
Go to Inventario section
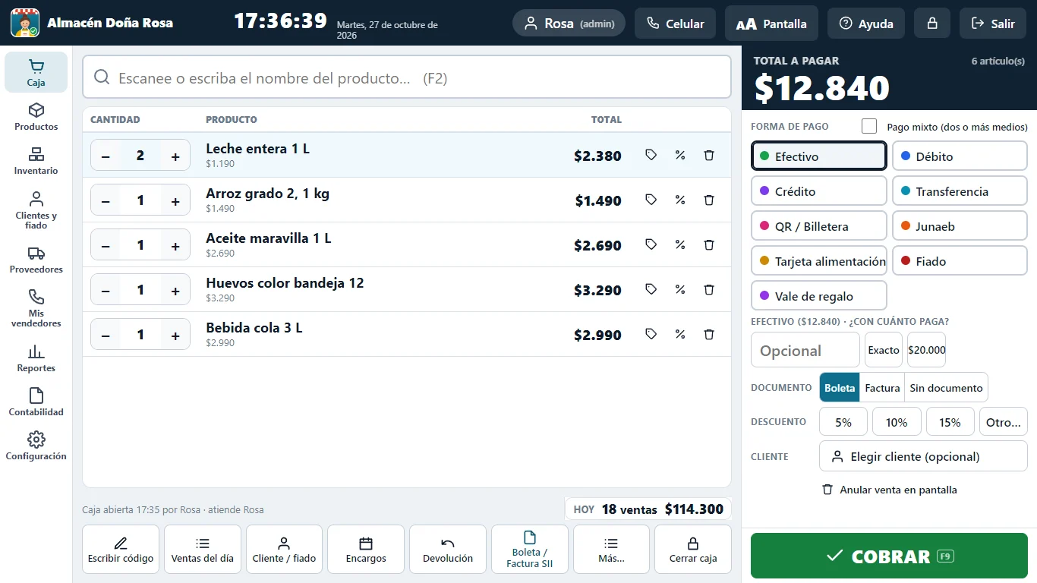click(36, 161)
